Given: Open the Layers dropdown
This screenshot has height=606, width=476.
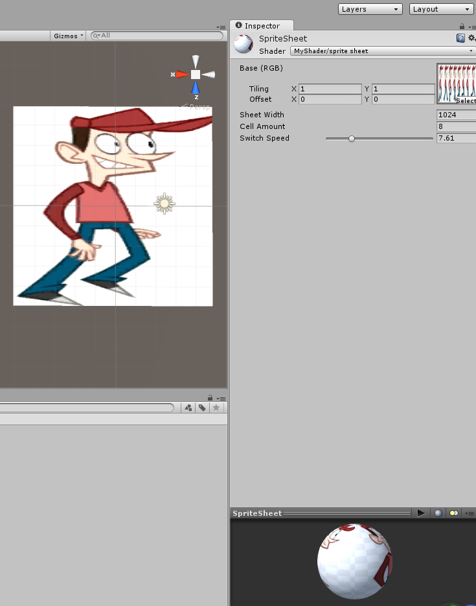Looking at the screenshot, I should coord(370,9).
